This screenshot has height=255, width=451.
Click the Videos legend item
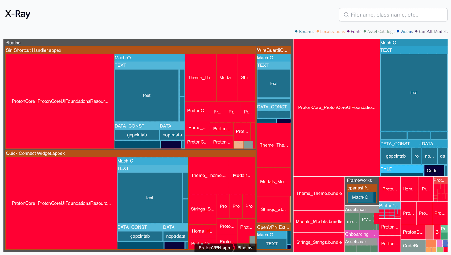click(x=405, y=32)
